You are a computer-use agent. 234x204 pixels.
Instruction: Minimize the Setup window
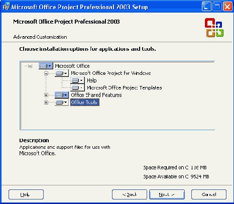coord(206,7)
